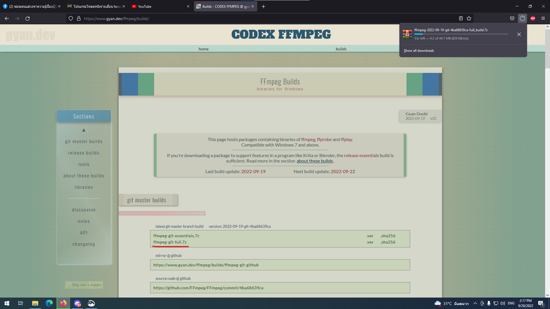The height and width of the screenshot is (309, 550).
Task: Open the action center notifications icon
Action: [541, 303]
